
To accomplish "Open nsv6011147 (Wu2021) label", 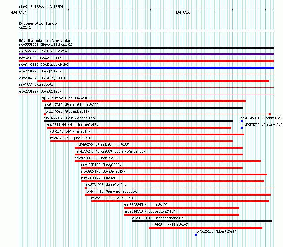I will pos(99,178).
